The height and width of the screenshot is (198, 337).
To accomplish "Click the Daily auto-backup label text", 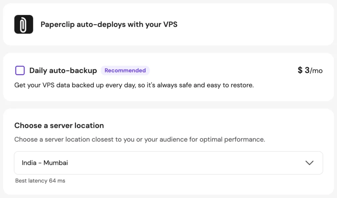I will 63,70.
